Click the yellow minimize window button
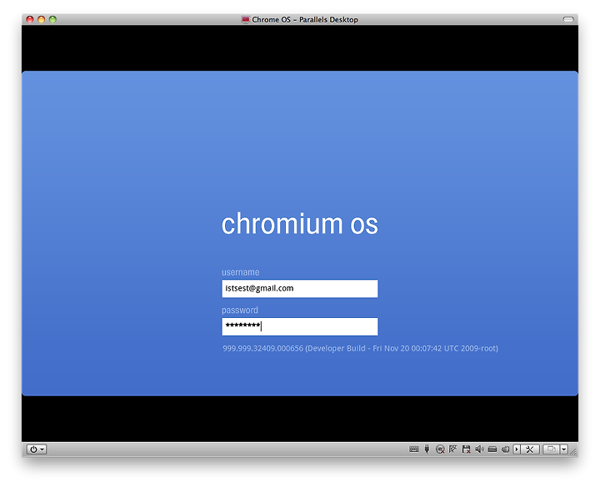This screenshot has width=600, height=487. pyautogui.click(x=42, y=19)
